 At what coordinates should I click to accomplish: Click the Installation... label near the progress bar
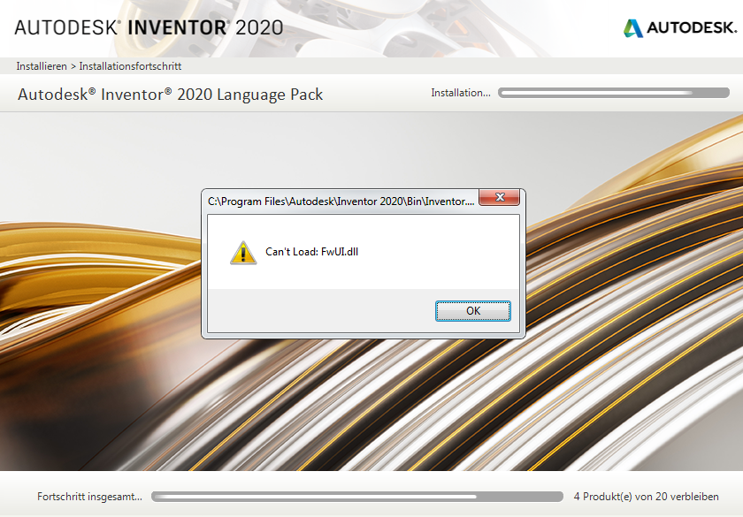[x=461, y=92]
